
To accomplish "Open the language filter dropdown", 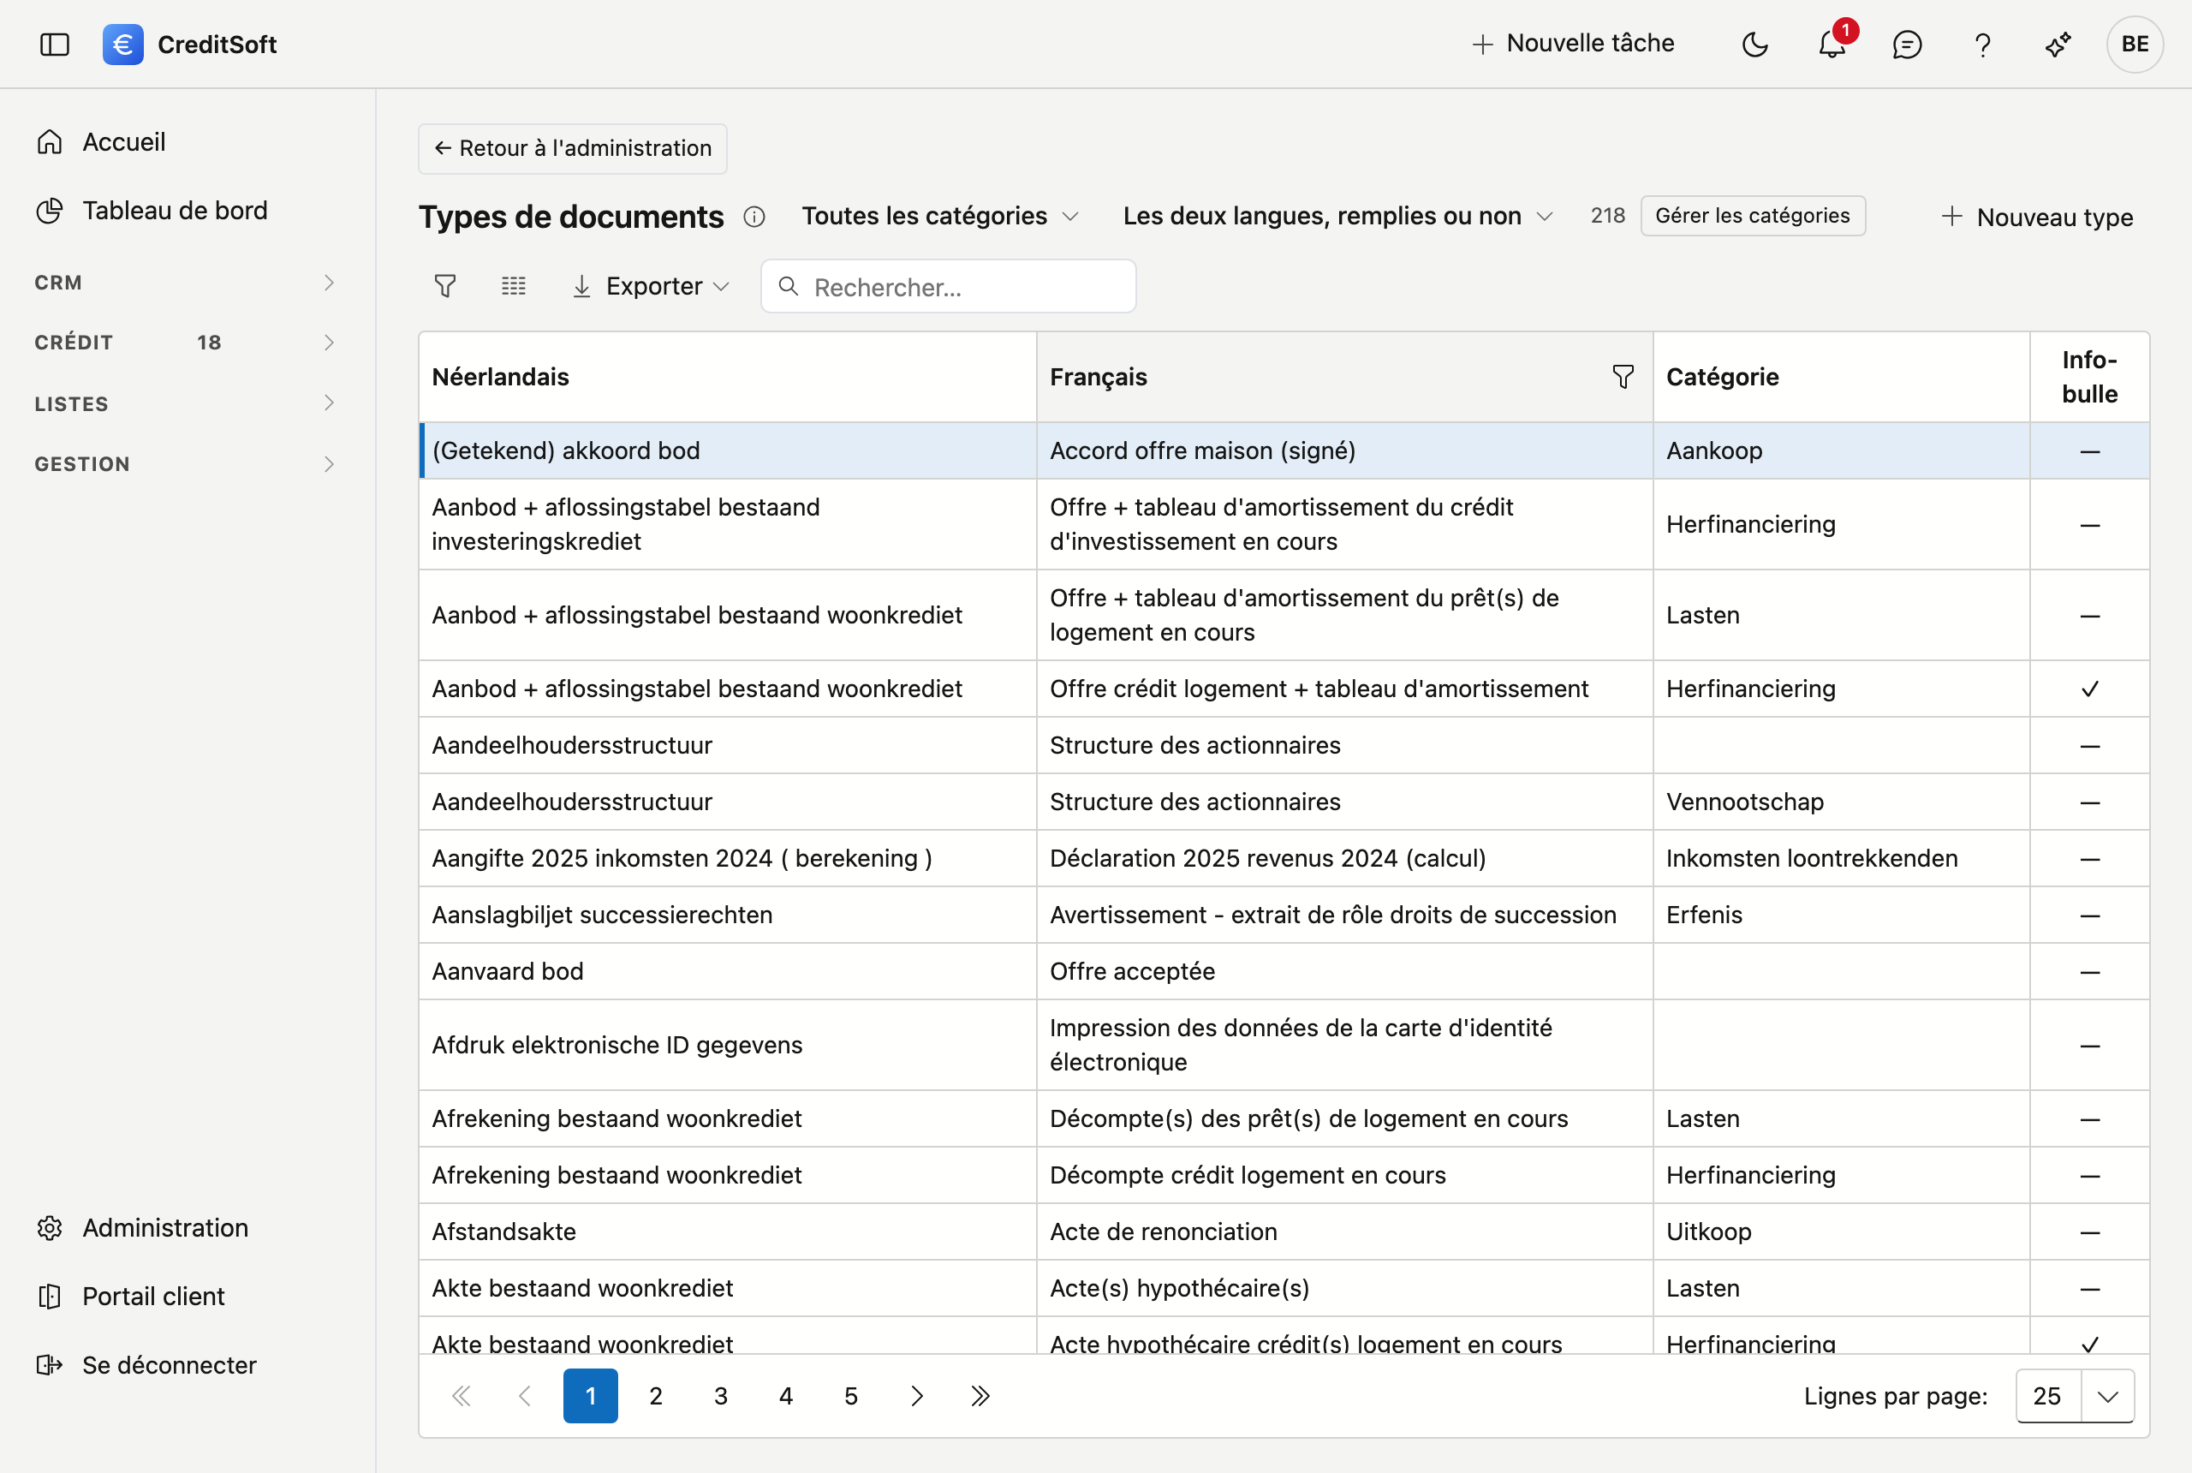I will 1337,216.
